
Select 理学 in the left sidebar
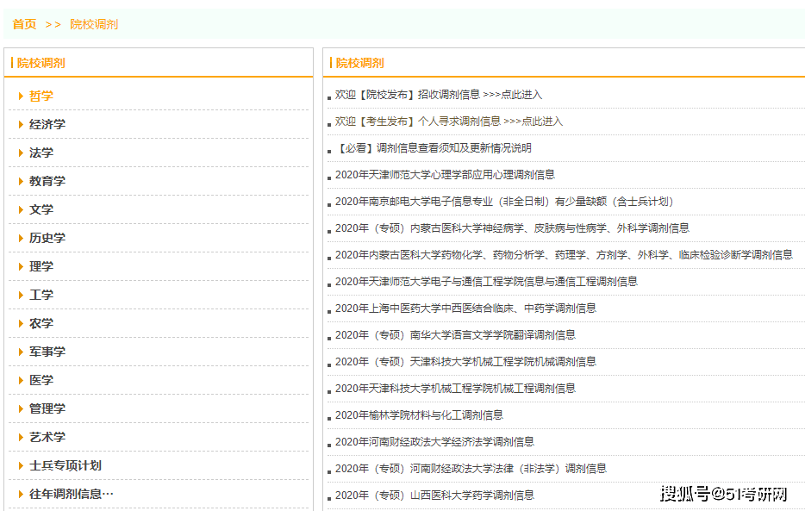point(41,266)
